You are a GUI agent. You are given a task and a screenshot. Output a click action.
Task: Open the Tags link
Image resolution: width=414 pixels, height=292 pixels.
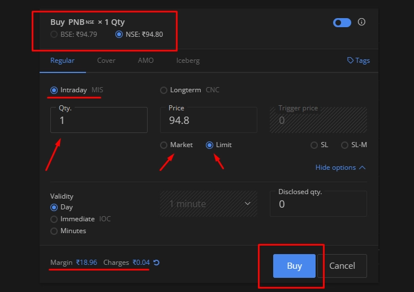358,61
